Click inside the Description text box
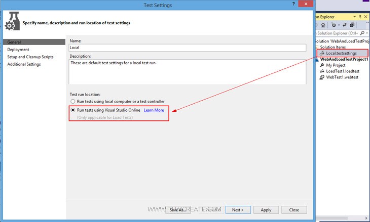Viewport: 370px width, 222px height. point(188,72)
